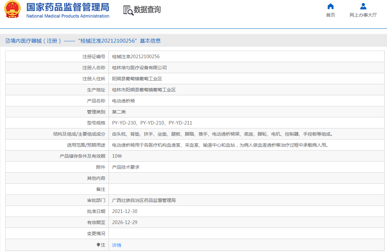Click the 产品名称 label
The image size is (387, 252).
click(96, 101)
